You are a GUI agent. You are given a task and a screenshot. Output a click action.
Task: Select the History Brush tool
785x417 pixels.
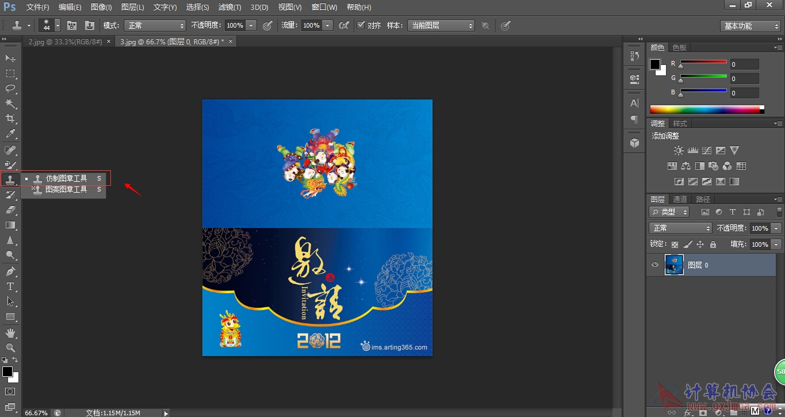coord(10,195)
